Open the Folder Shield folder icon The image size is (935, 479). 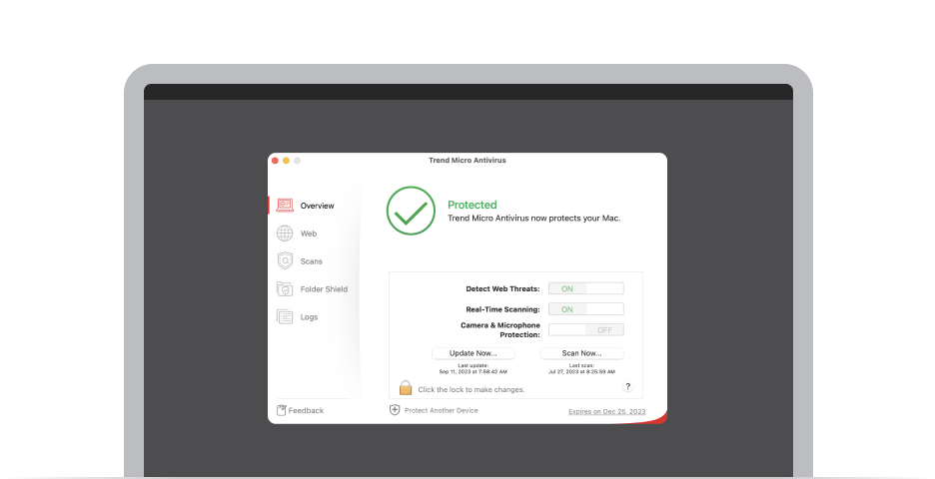coord(285,289)
